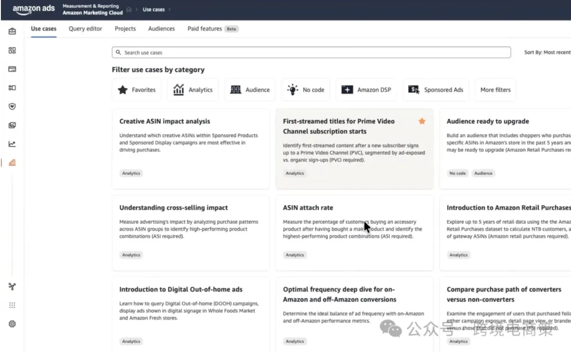
Task: Open Understanding cross-selling impact card
Action: (x=190, y=233)
